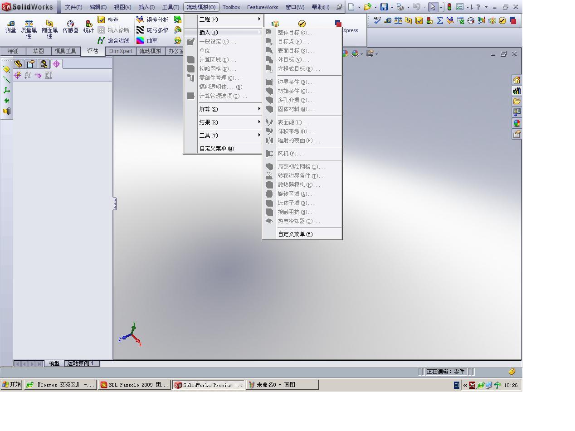
Task: Open the design library icon in task pane
Action: [517, 91]
